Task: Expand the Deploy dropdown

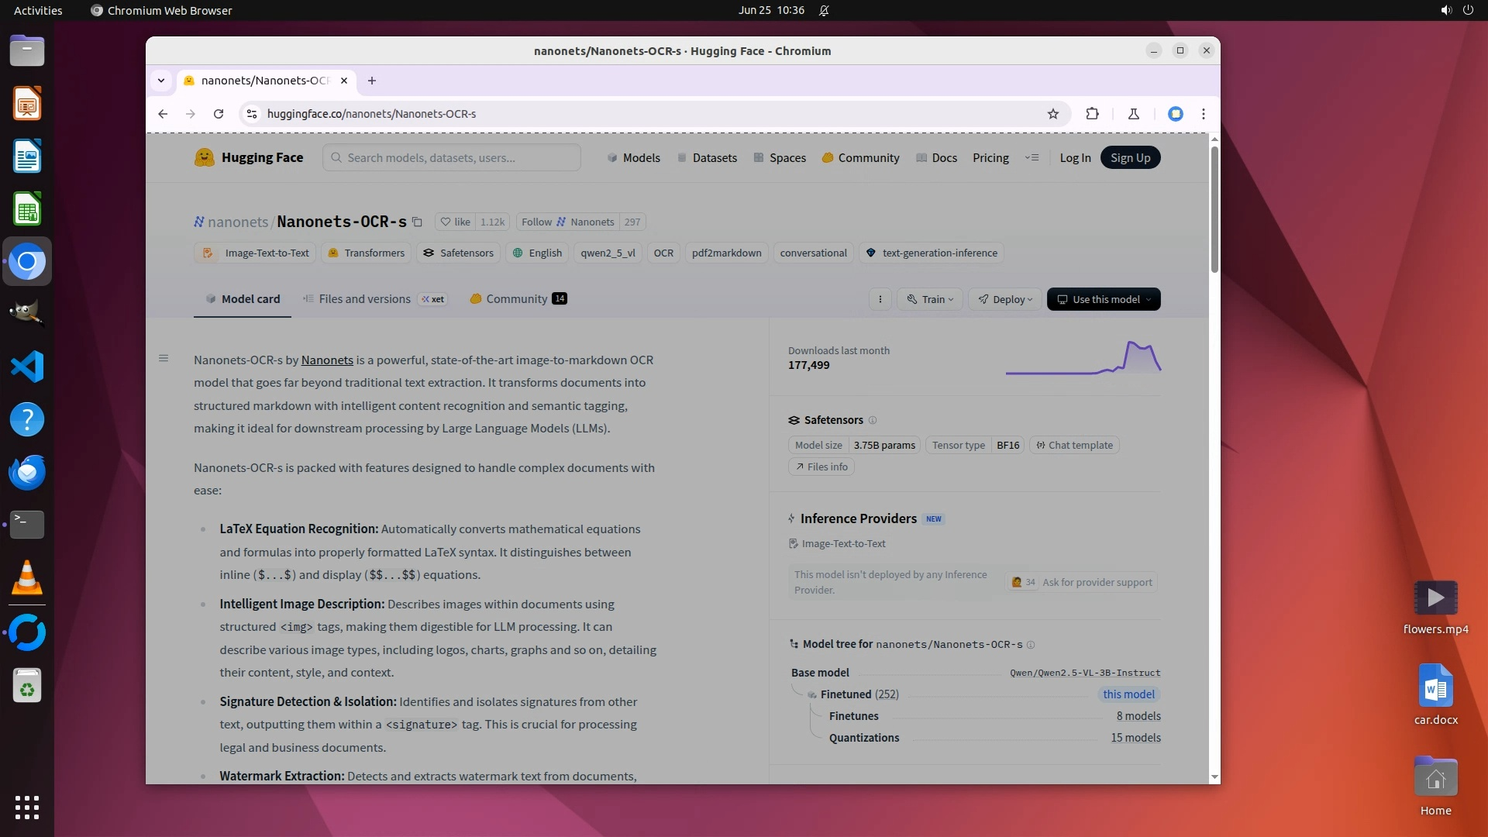Action: (1005, 299)
